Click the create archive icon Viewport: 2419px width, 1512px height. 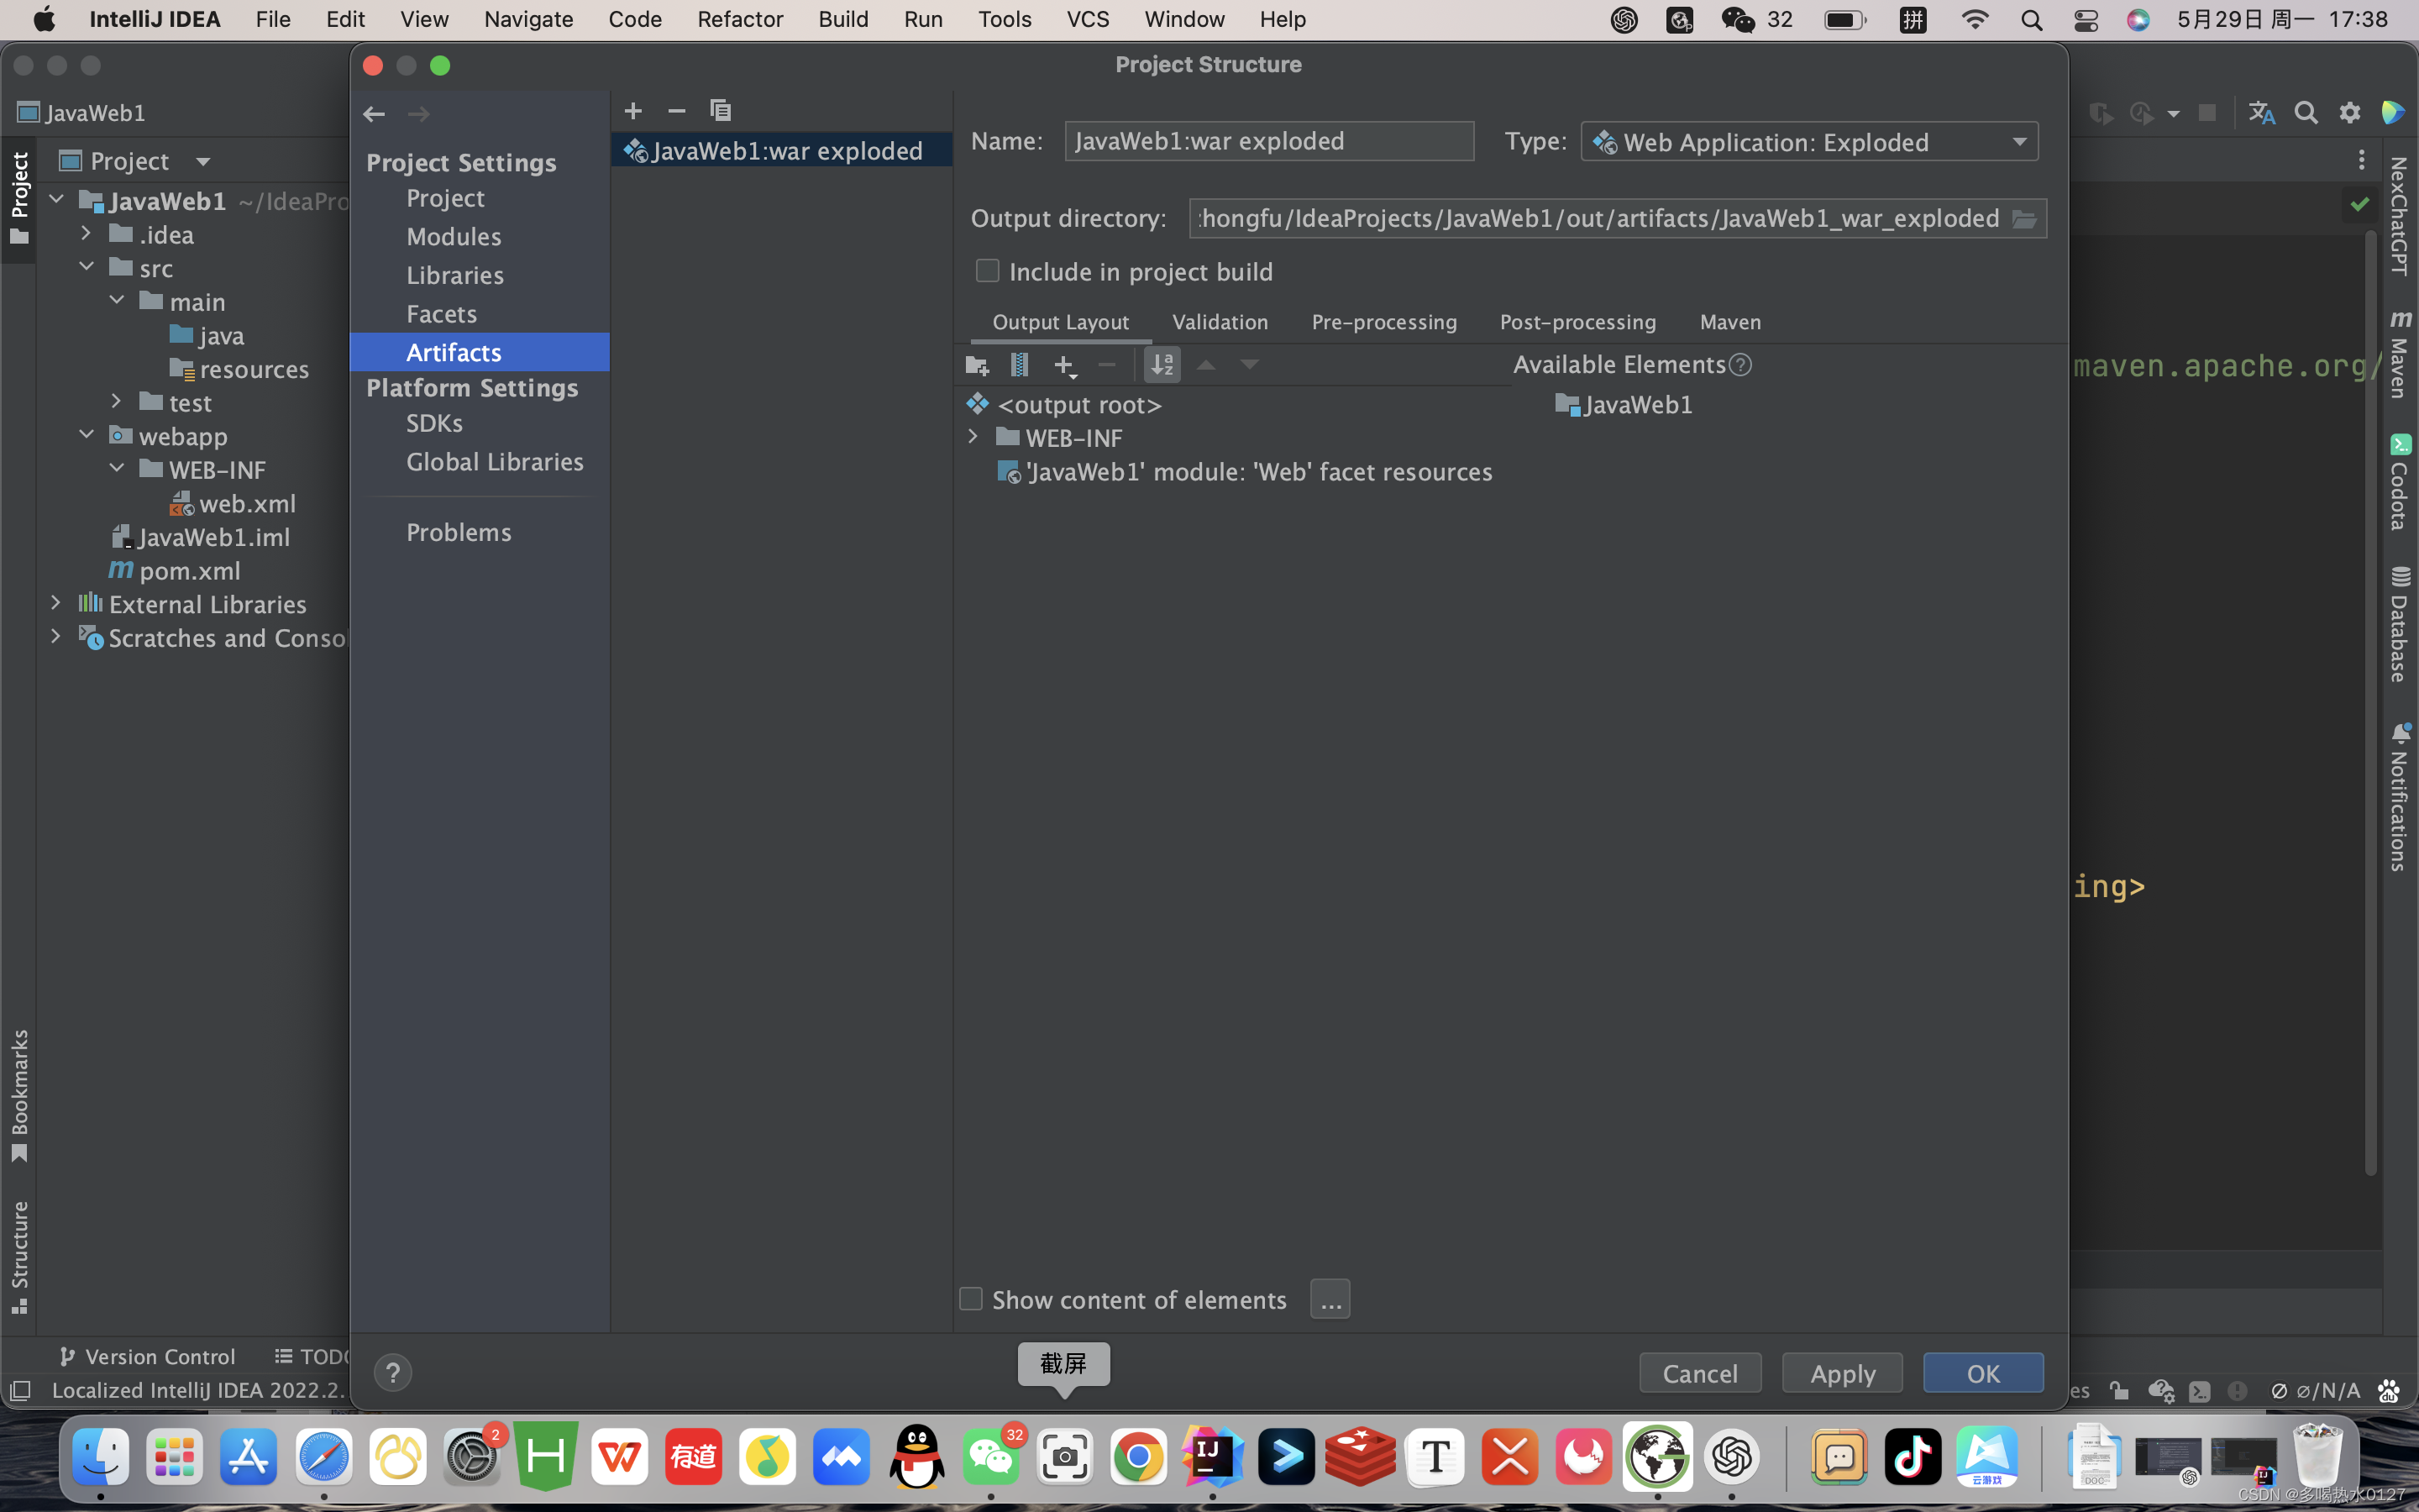[1019, 365]
